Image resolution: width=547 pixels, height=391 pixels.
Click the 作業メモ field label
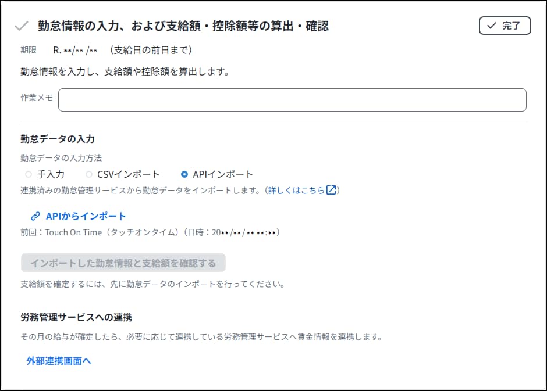tap(37, 98)
